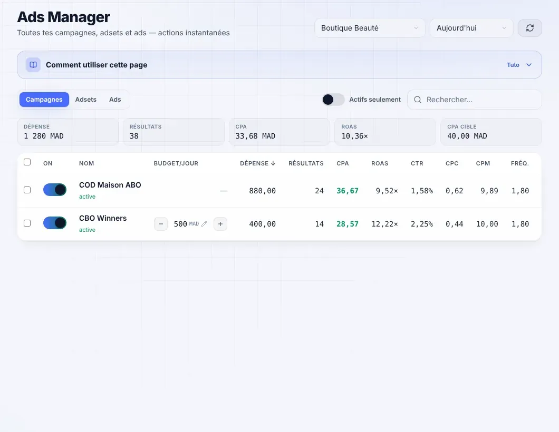Check the COD Maison ABO row checkbox
This screenshot has width=559, height=432.
coord(27,190)
